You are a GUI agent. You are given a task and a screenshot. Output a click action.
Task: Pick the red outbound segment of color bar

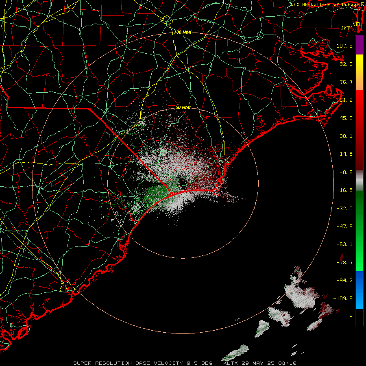click(x=359, y=130)
